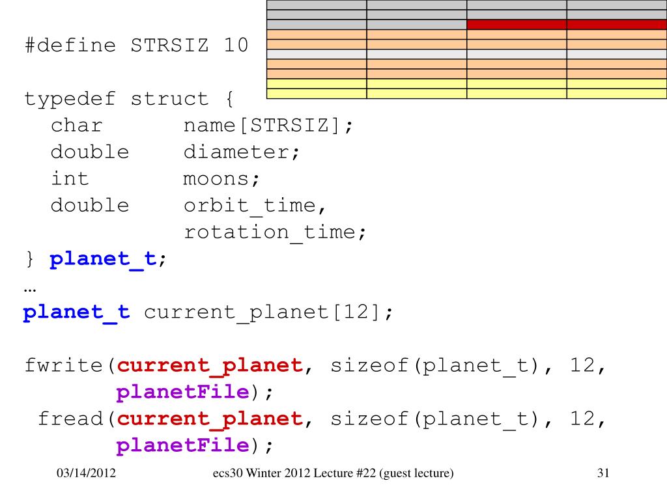This screenshot has height=500, width=667.
Task: Click the 'current_planet[12];' declaration text
Action: [x=269, y=313]
